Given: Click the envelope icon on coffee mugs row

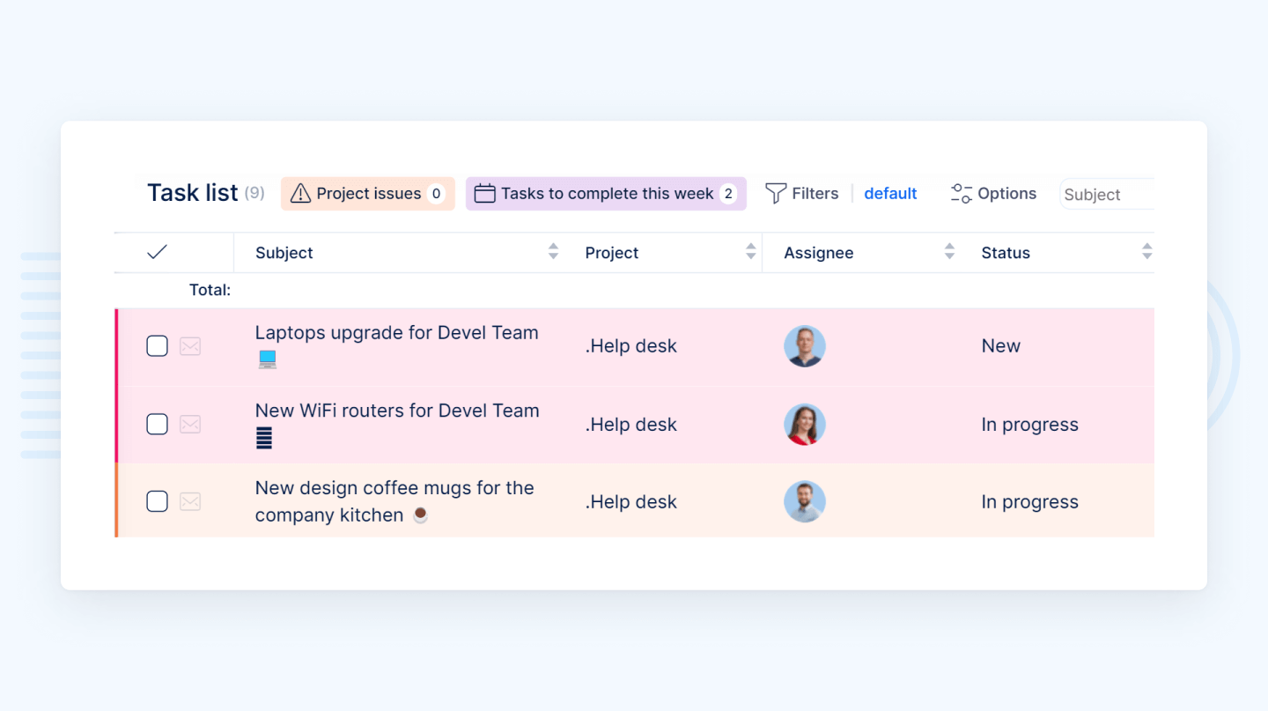Looking at the screenshot, I should click(190, 502).
